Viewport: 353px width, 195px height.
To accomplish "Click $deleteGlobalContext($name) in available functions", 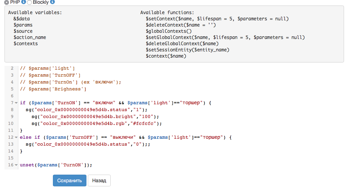I will pyautogui.click(x=182, y=43).
